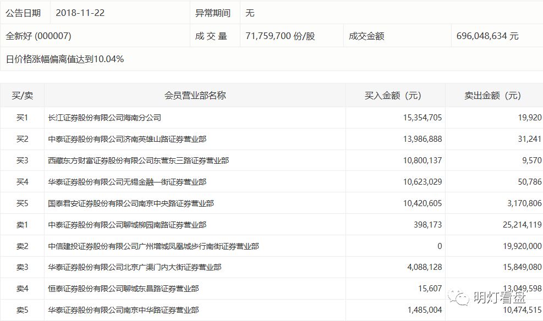Click buy amount 398,173
This screenshot has height=321, width=543.
point(428,225)
